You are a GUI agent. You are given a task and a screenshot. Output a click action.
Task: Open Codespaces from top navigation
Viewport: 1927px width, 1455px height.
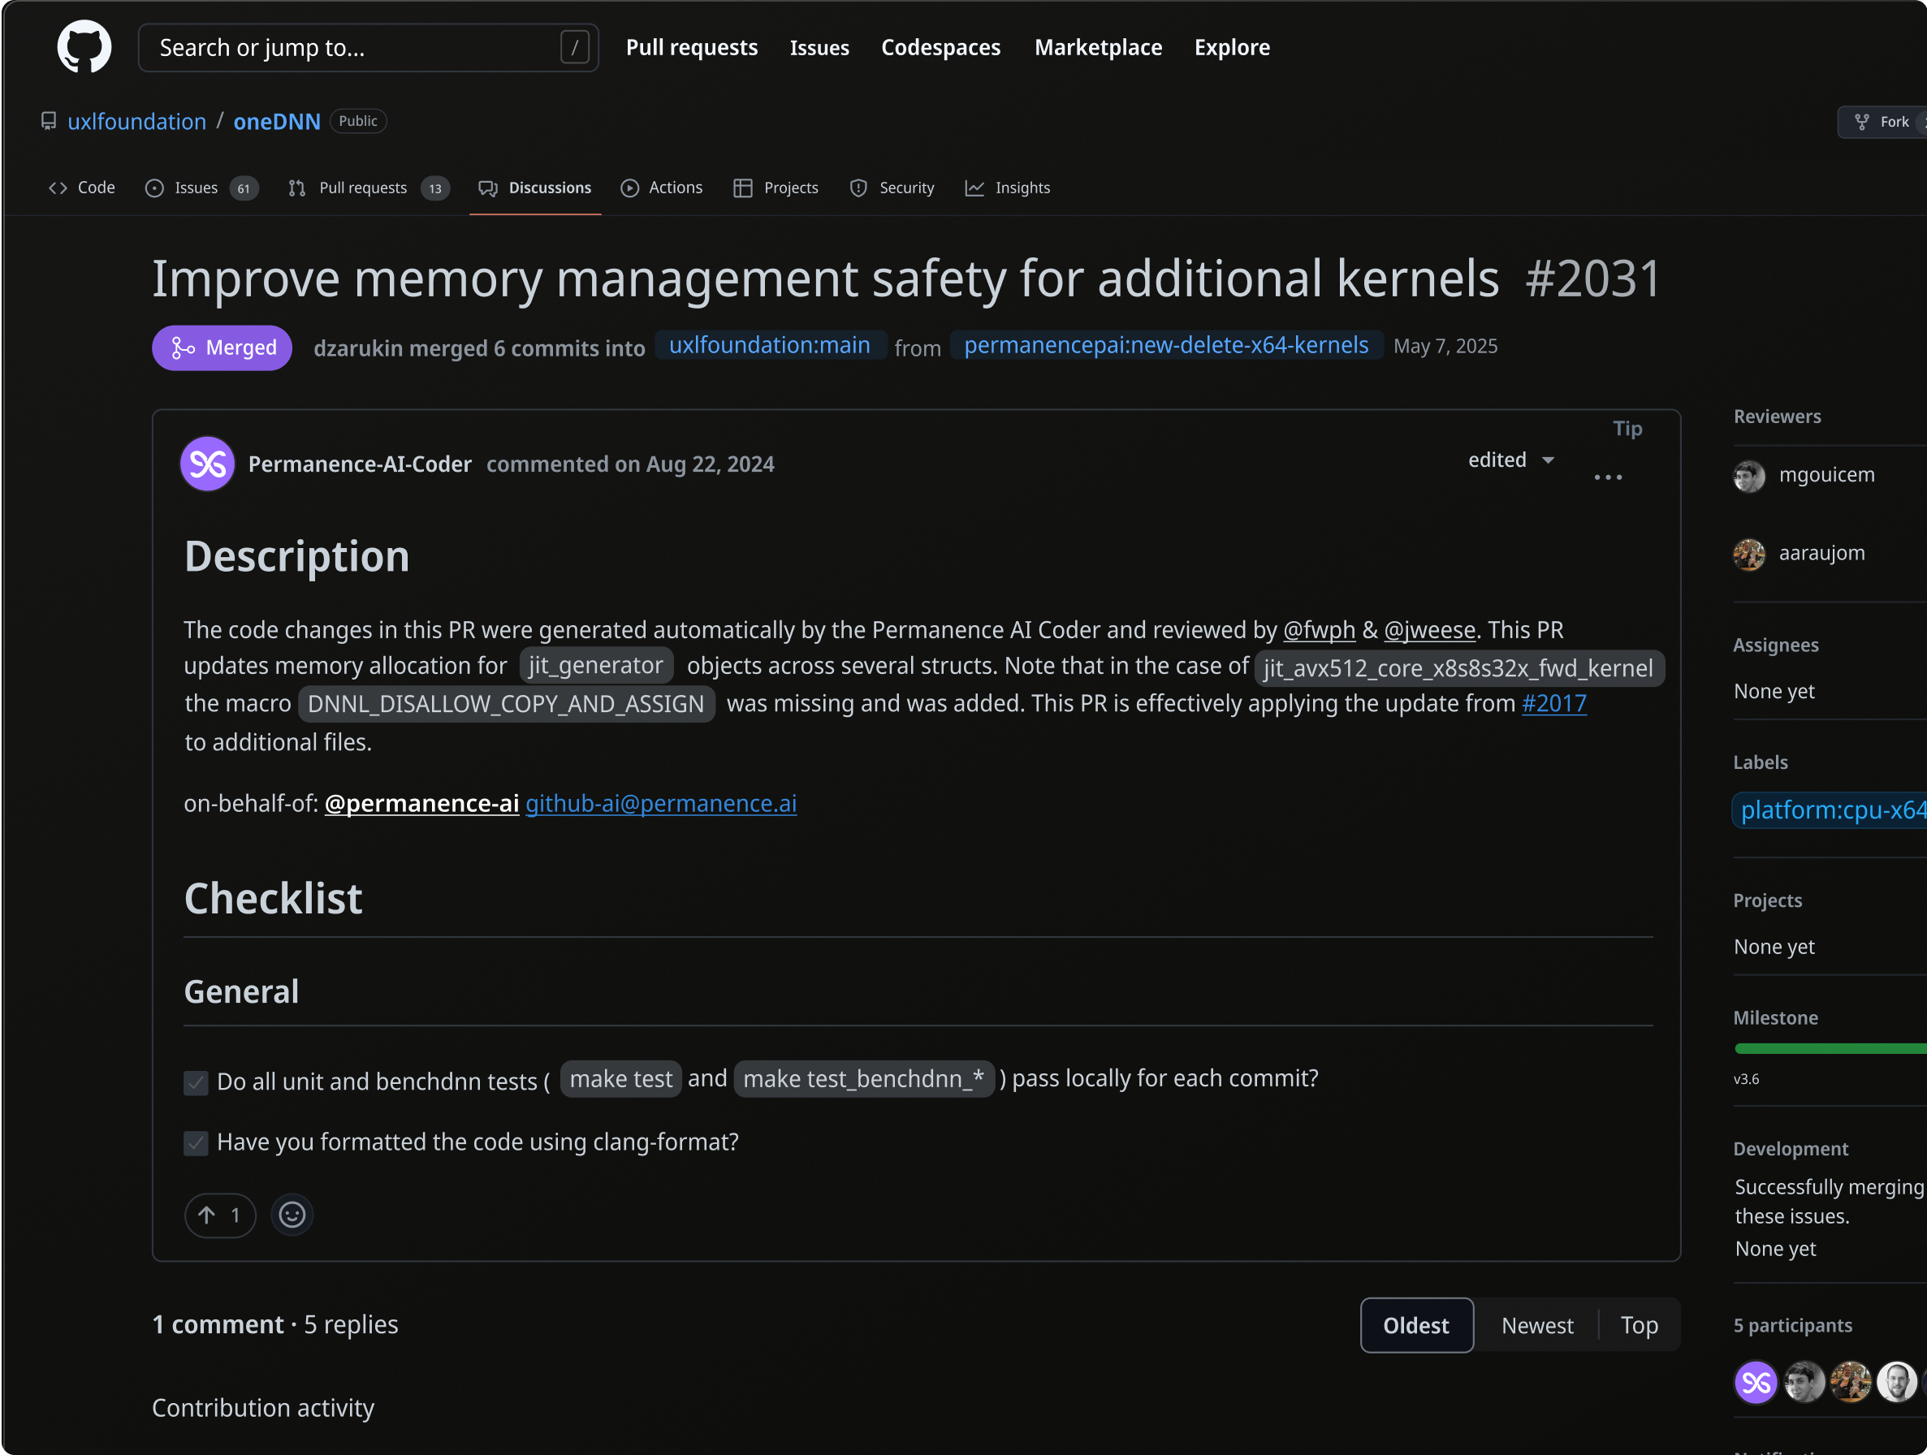point(940,47)
